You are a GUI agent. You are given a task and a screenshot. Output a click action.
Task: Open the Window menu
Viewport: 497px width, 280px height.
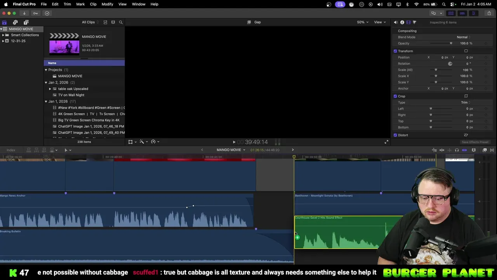(x=139, y=4)
